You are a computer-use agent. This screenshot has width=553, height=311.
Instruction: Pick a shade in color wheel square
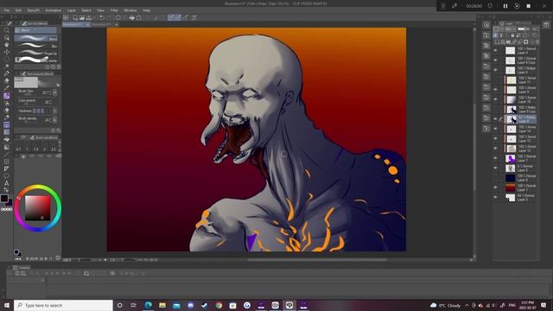37,208
